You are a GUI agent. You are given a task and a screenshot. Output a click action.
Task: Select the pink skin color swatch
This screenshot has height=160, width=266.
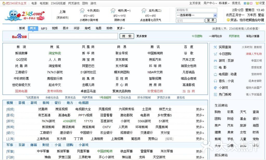pyautogui.click(x=251, y=3)
